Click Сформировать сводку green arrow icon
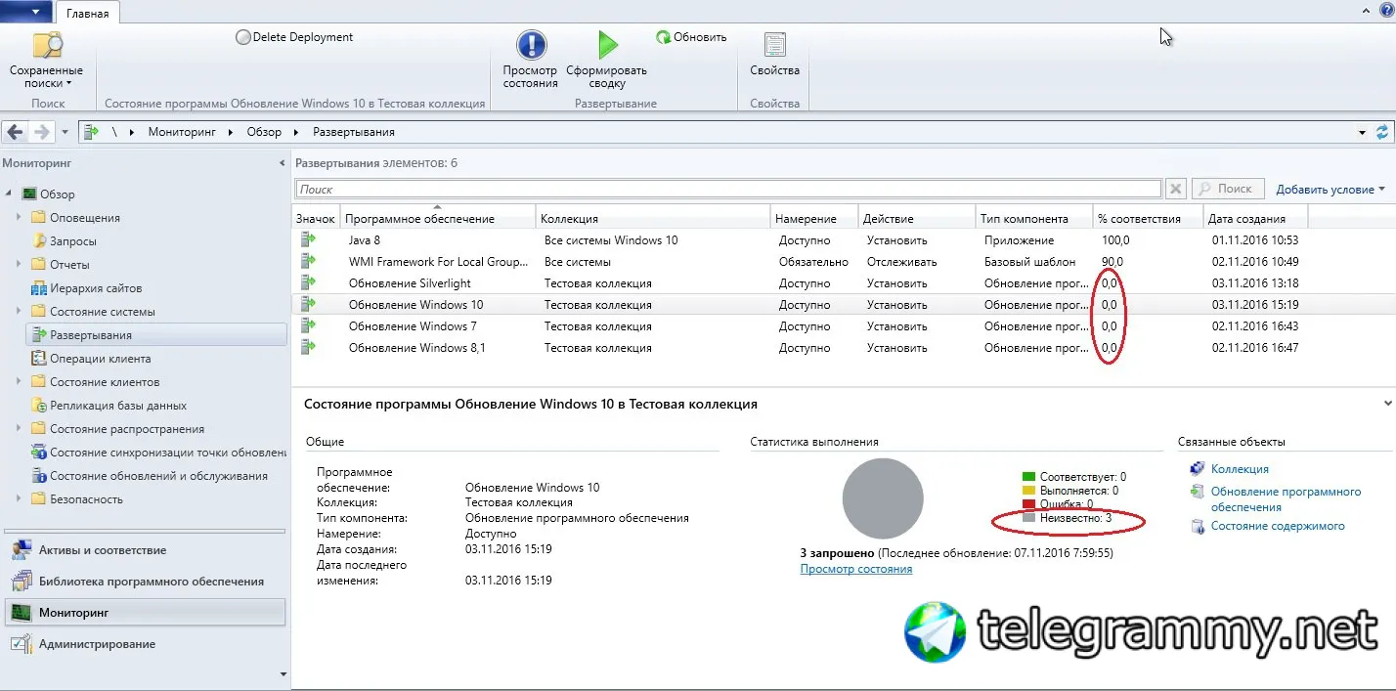This screenshot has height=691, width=1396. coord(607,45)
